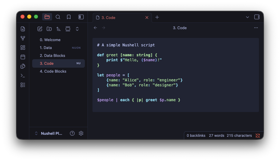Image resolution: width=280 pixels, height=161 pixels.
Task: Click the Bob designer record line
Action: coord(142,85)
